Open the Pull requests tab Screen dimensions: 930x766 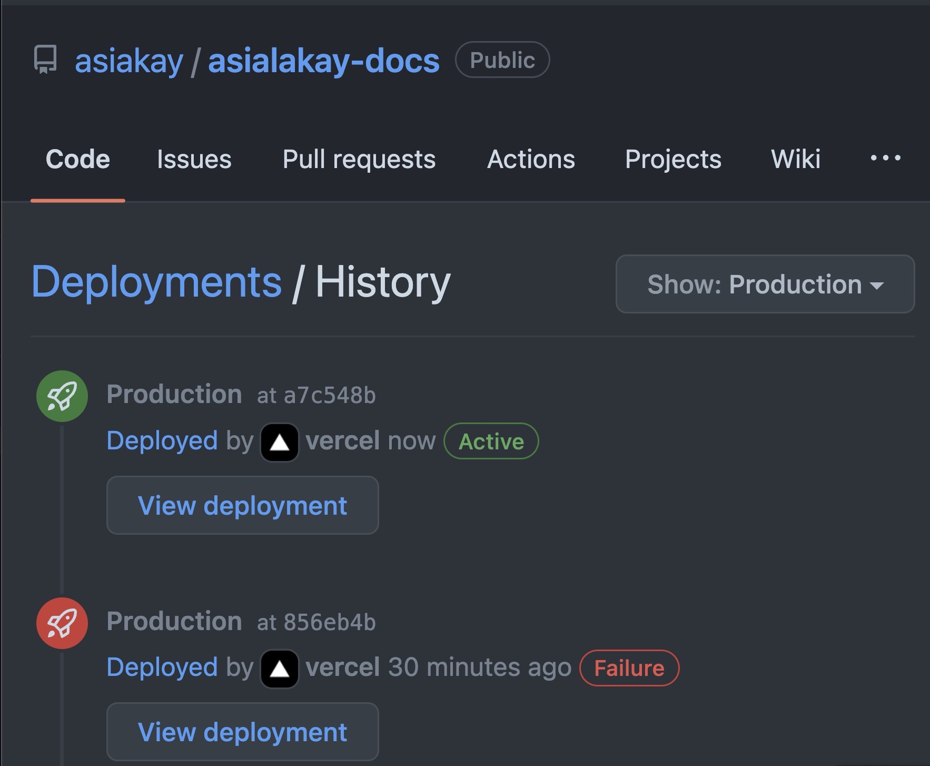click(x=359, y=159)
